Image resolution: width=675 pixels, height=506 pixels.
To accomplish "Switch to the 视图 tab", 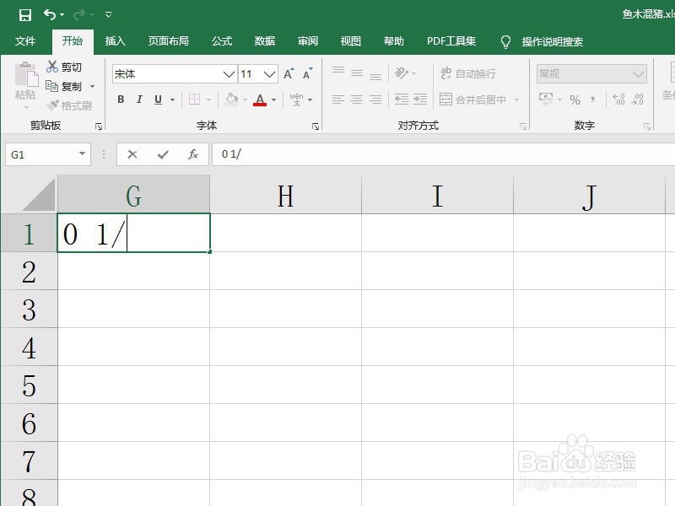I will [x=350, y=40].
